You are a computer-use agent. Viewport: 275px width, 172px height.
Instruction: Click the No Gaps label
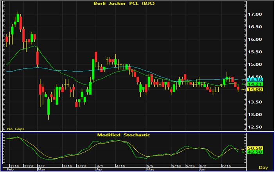(15, 129)
